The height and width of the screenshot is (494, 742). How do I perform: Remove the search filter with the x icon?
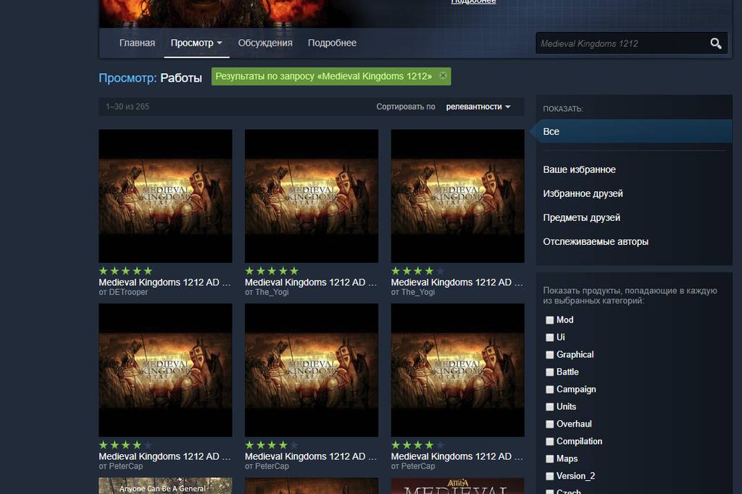(x=443, y=76)
